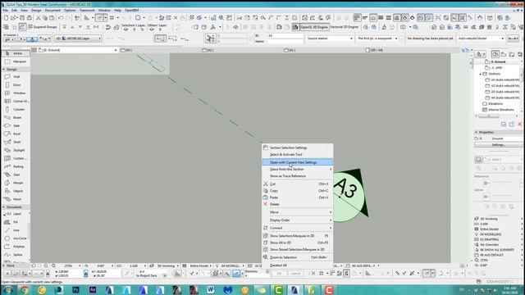Toggle the Suspend Groups button
525x295 pixels.
click(43, 27)
